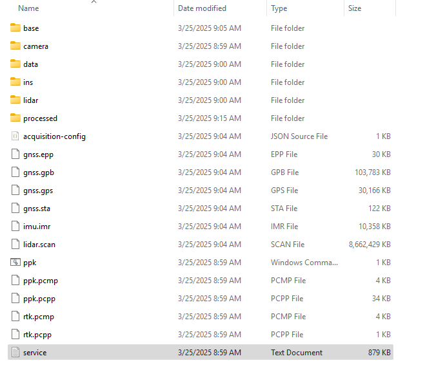Viewport: 425px width, 372px height.
Task: Click the rtk.pcmp file icon
Action: [15, 317]
